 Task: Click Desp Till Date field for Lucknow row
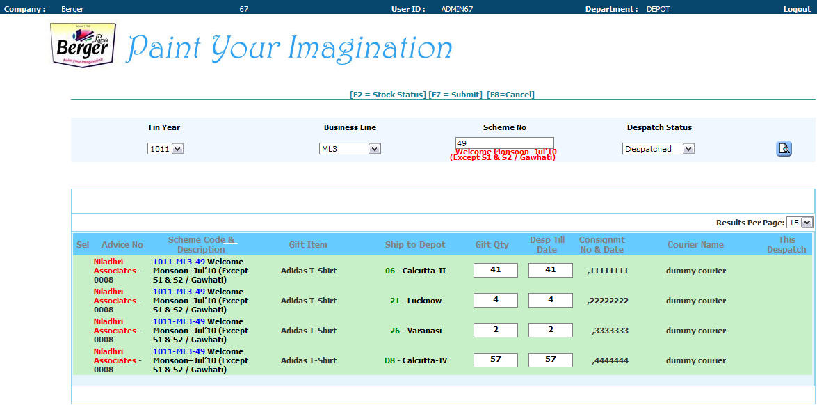click(550, 300)
